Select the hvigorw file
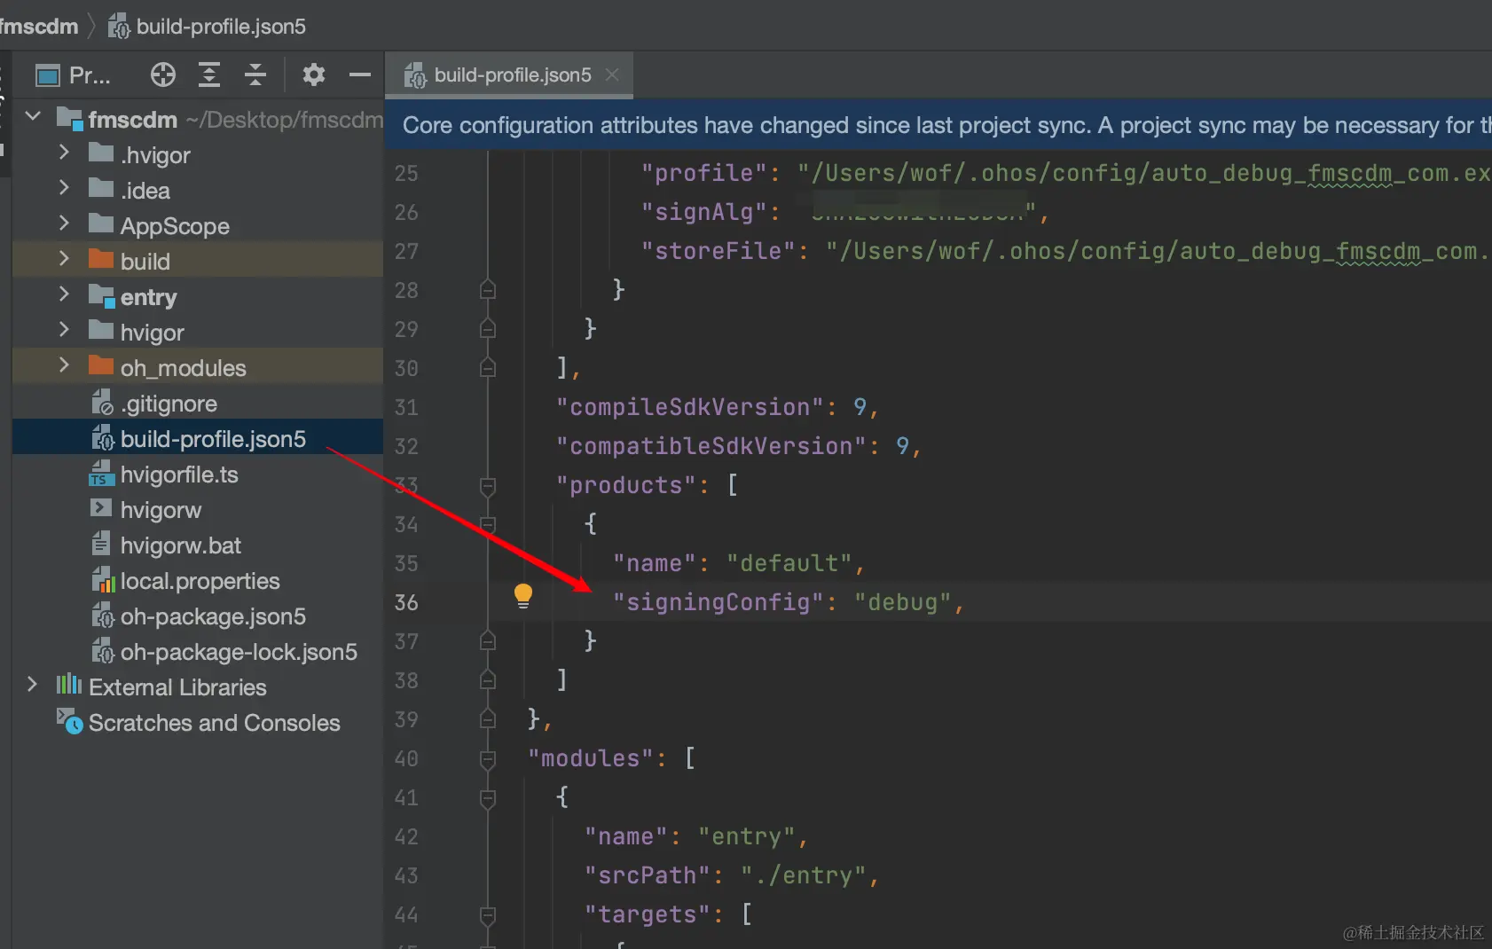Viewport: 1492px width, 949px height. (x=161, y=510)
